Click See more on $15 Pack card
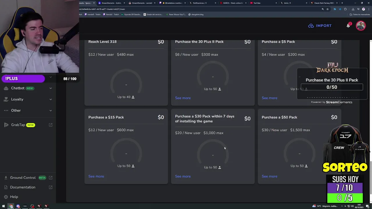 point(96,176)
